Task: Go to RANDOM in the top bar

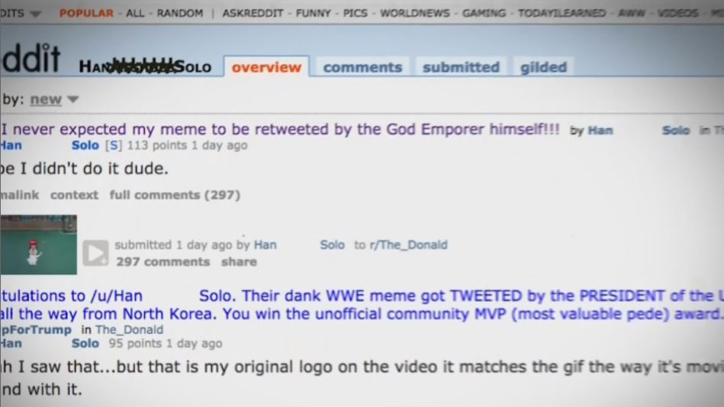Action: tap(179, 13)
